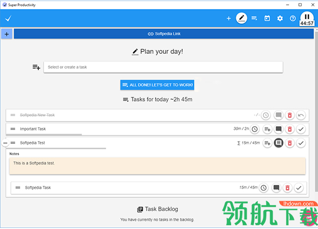Delete the Important Task with trash icon
The width and height of the screenshot is (318, 229).
point(290,129)
